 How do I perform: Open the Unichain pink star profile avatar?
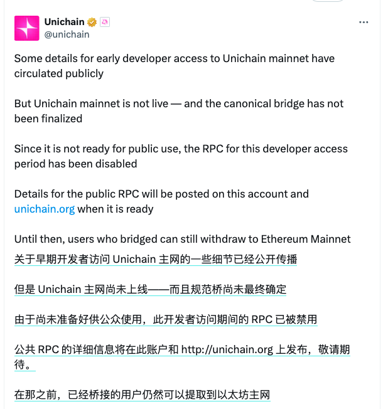pyautogui.click(x=26, y=28)
